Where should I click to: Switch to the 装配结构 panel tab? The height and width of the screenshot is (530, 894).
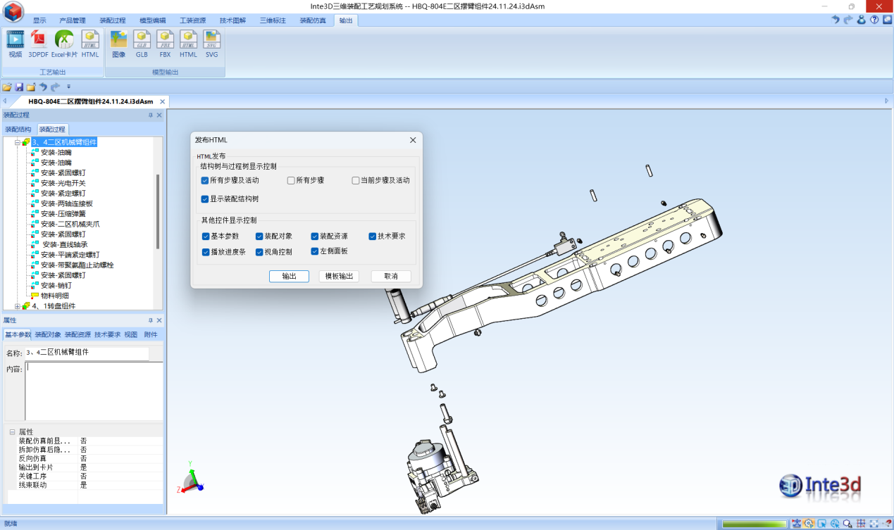(18, 130)
